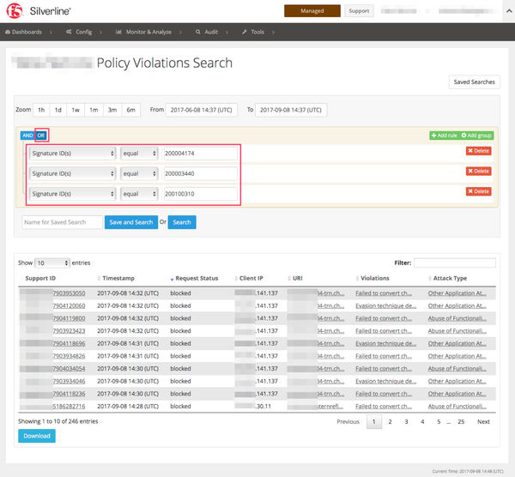Download the search results
Viewport: 515px width, 477px height.
tap(35, 436)
